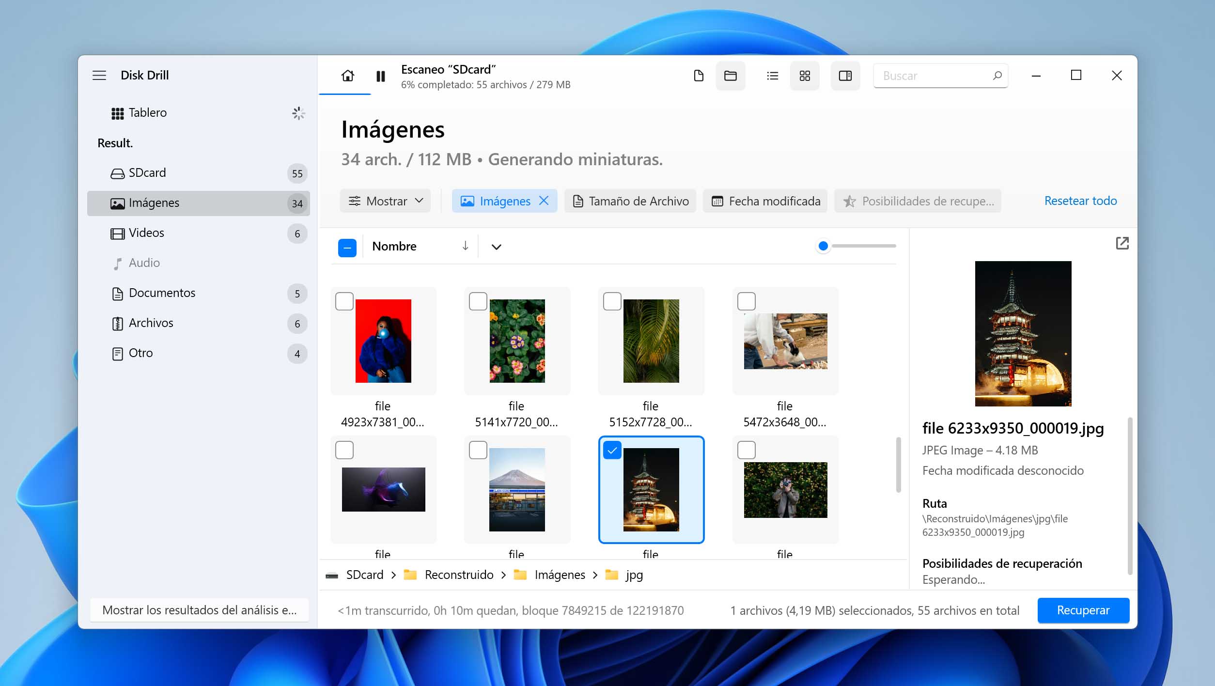Toggle the select-all checkbox
Screen dimensions: 1215x686
347,248
